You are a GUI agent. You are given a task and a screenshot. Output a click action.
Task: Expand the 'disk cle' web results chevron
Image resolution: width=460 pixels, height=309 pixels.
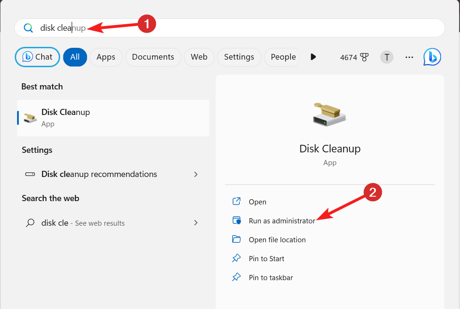196,223
